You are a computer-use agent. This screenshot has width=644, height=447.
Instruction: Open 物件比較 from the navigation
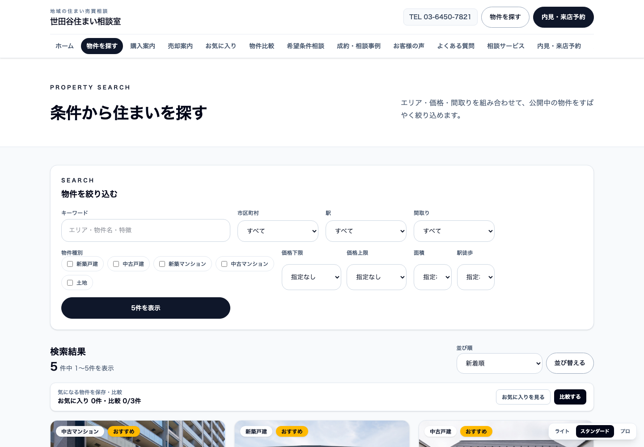[x=262, y=46]
